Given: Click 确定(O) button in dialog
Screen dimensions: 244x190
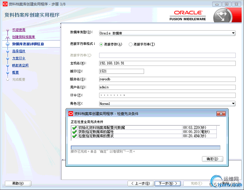Looking at the screenshot, I should (x=213, y=159).
